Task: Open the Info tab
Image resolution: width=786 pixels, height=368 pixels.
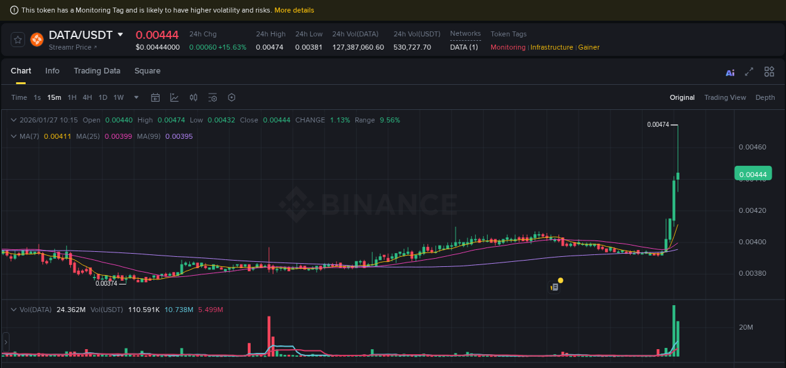Action: pos(52,71)
